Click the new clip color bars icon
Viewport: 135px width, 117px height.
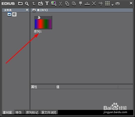[x=53, y=3]
